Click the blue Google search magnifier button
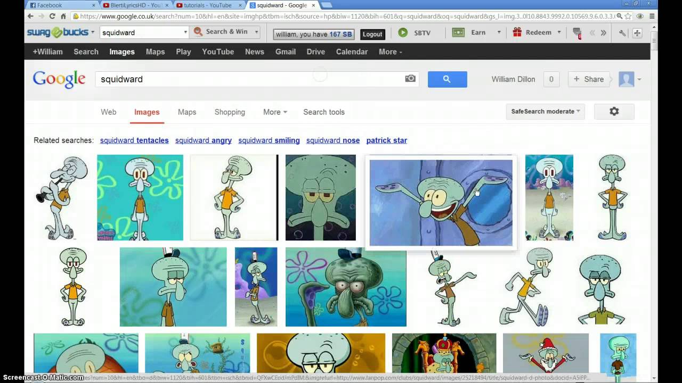682x383 pixels. click(x=448, y=79)
